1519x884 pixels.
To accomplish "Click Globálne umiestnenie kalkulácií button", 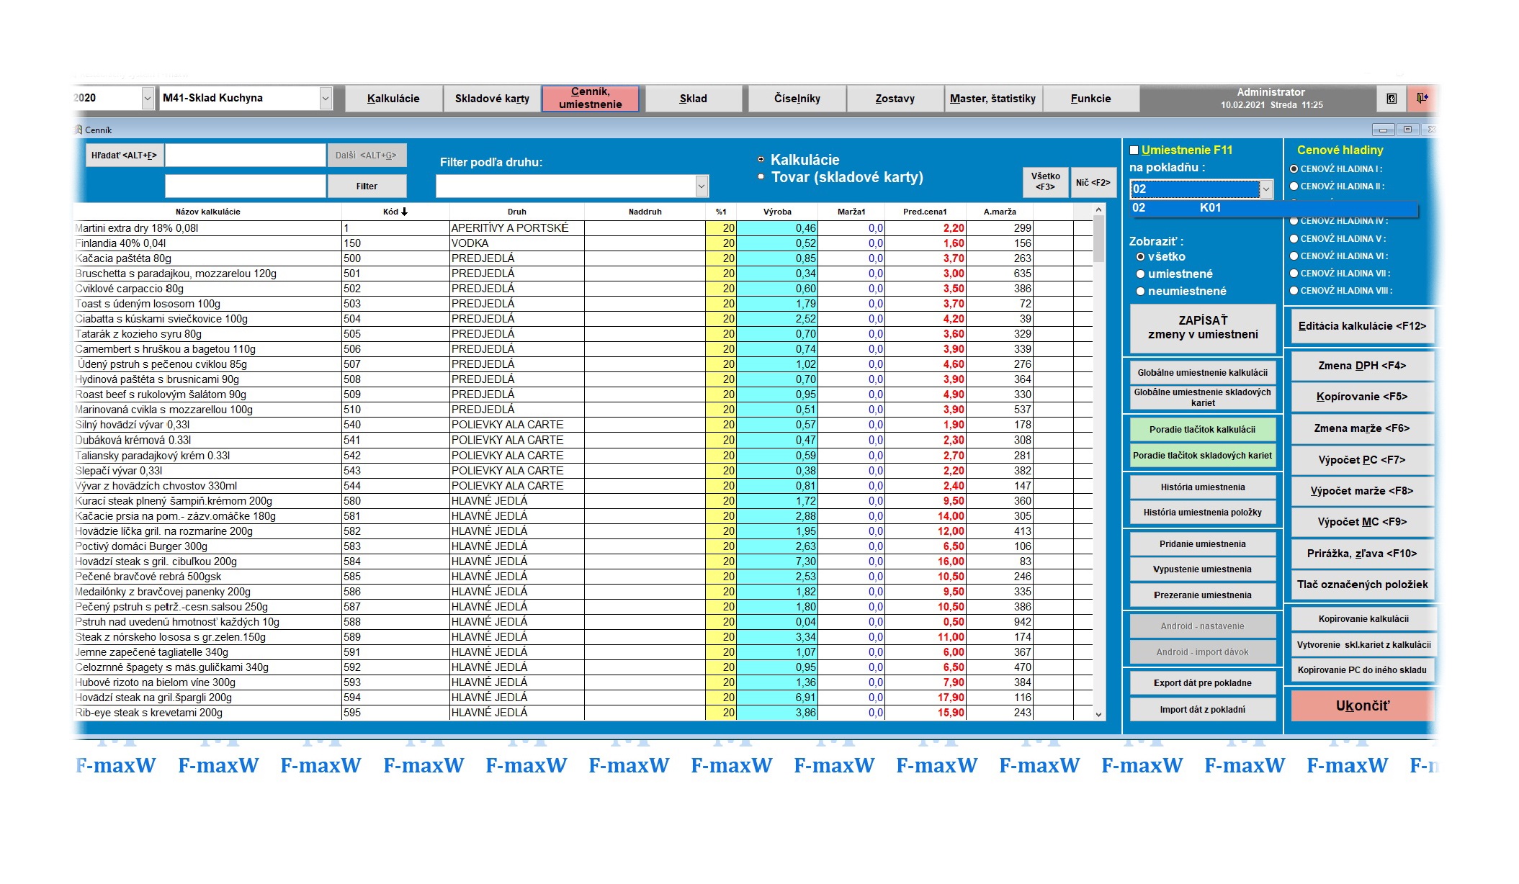I will click(1203, 373).
